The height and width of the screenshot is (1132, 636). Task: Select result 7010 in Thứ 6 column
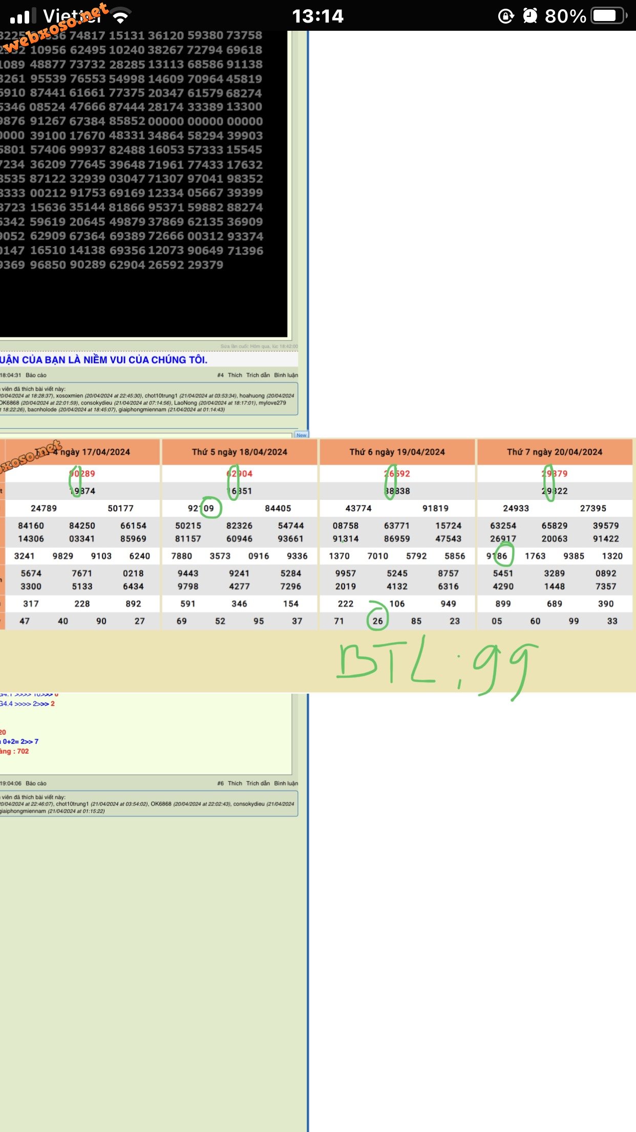pyautogui.click(x=378, y=556)
